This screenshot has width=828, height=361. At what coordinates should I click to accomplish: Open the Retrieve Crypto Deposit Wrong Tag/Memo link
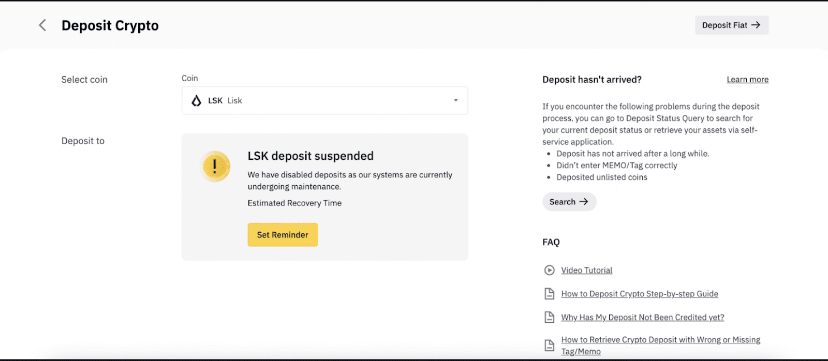point(660,340)
